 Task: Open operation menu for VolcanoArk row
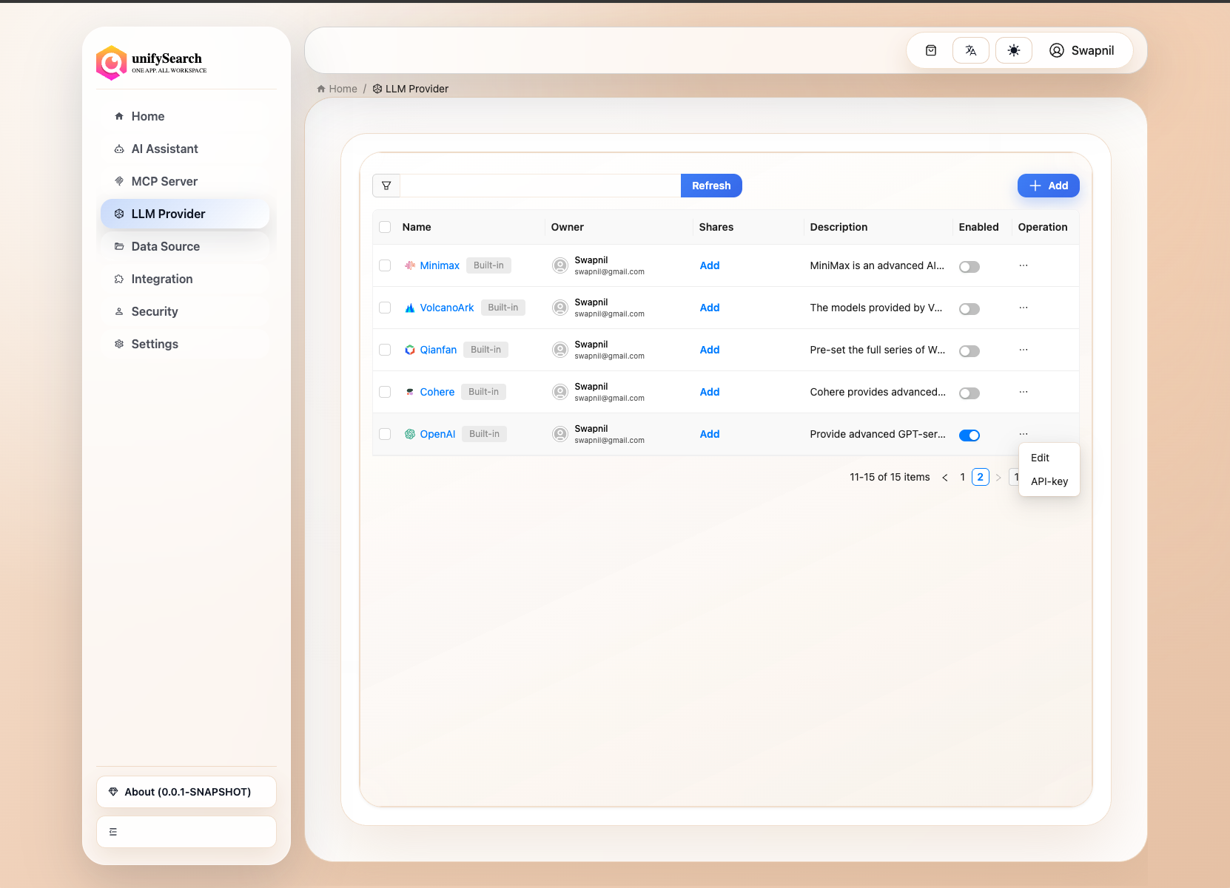click(1023, 308)
